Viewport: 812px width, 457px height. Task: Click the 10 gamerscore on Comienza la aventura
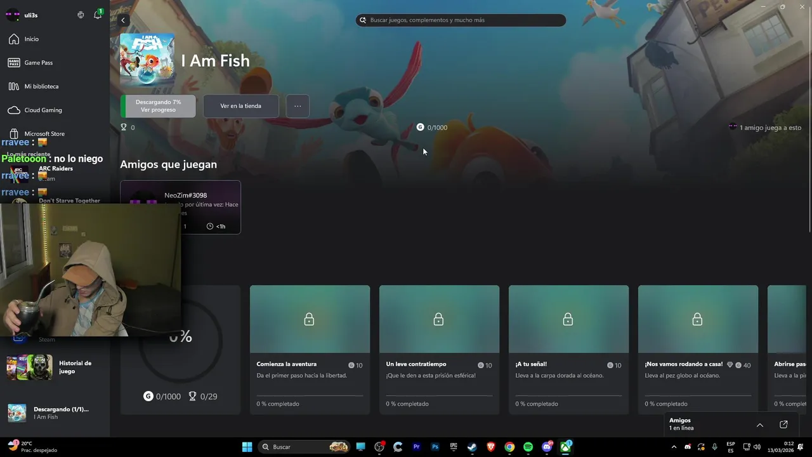(355, 365)
